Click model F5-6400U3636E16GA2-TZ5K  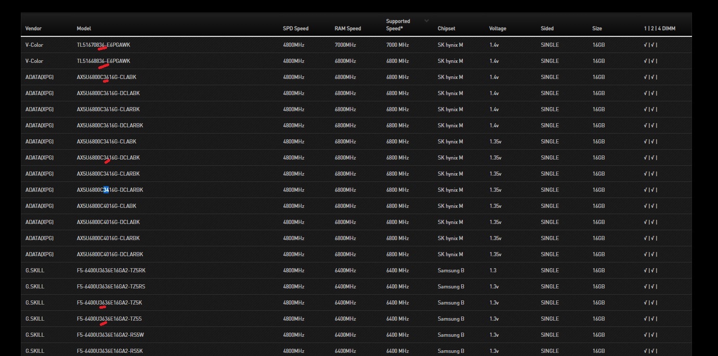(x=109, y=303)
